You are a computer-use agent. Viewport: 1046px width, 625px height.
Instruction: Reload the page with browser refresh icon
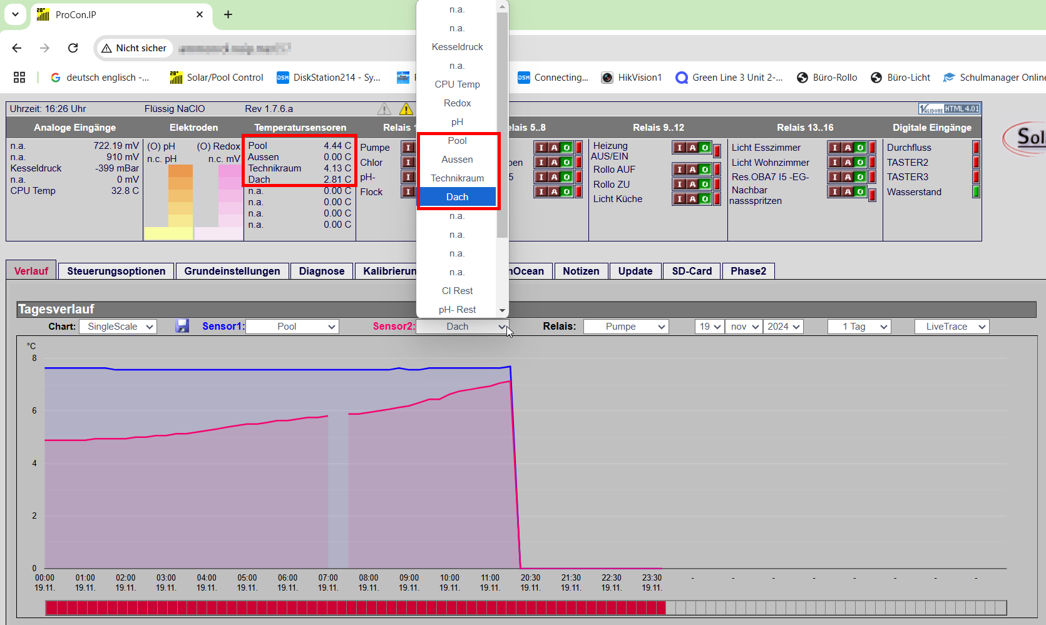(73, 48)
